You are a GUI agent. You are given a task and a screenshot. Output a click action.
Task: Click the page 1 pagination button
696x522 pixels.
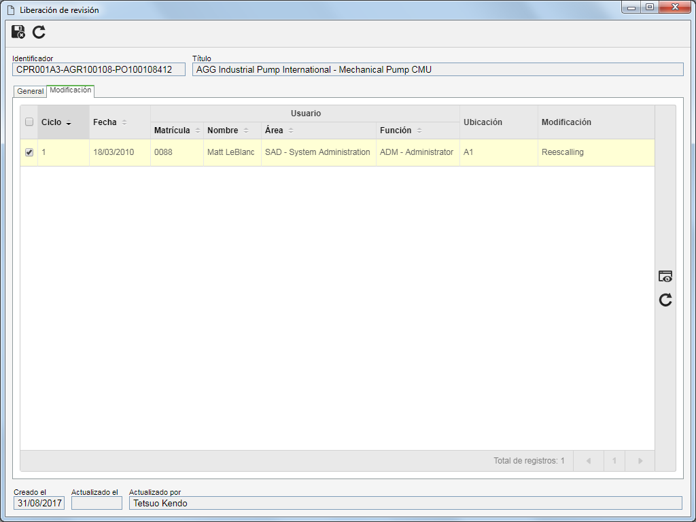614,461
